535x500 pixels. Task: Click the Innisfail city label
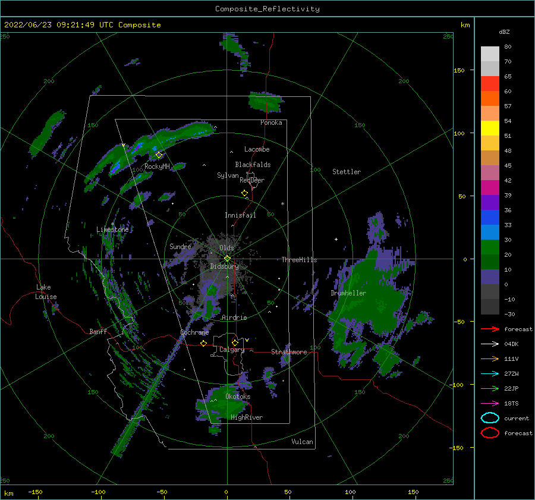coord(240,215)
